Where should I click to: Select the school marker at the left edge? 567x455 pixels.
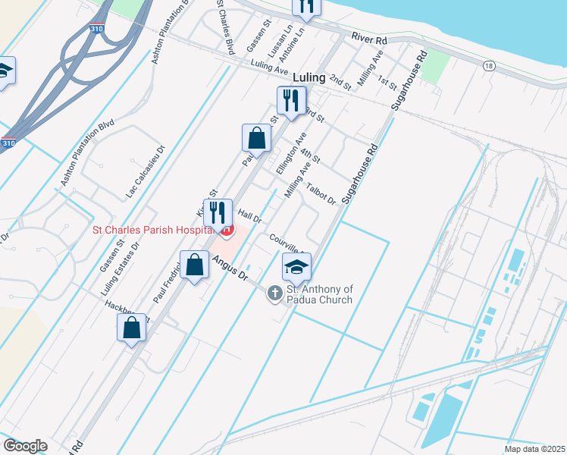pyautogui.click(x=7, y=71)
